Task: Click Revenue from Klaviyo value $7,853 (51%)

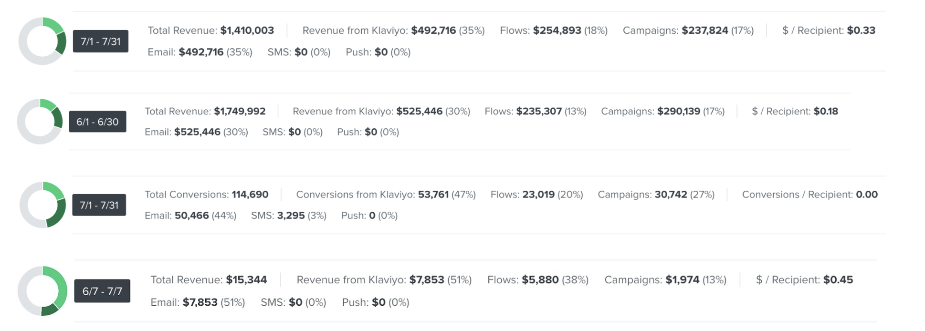Action: pos(441,280)
